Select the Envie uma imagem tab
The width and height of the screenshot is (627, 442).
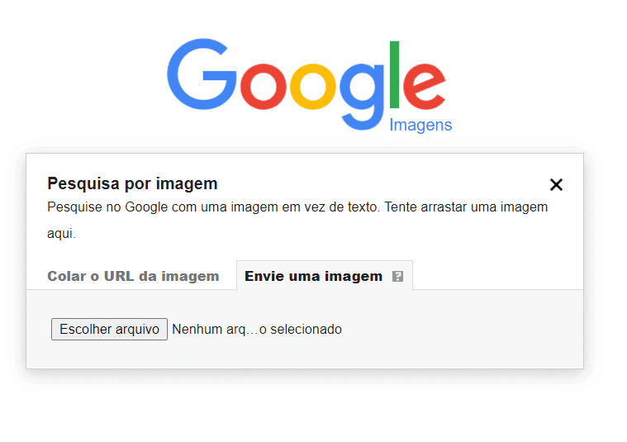[x=314, y=276]
